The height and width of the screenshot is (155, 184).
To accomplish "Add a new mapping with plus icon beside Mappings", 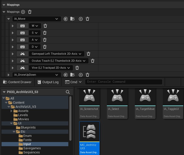I will coord(23,12).
